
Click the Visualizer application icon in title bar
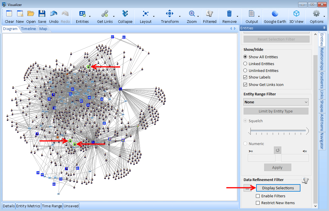[x=4, y=4]
